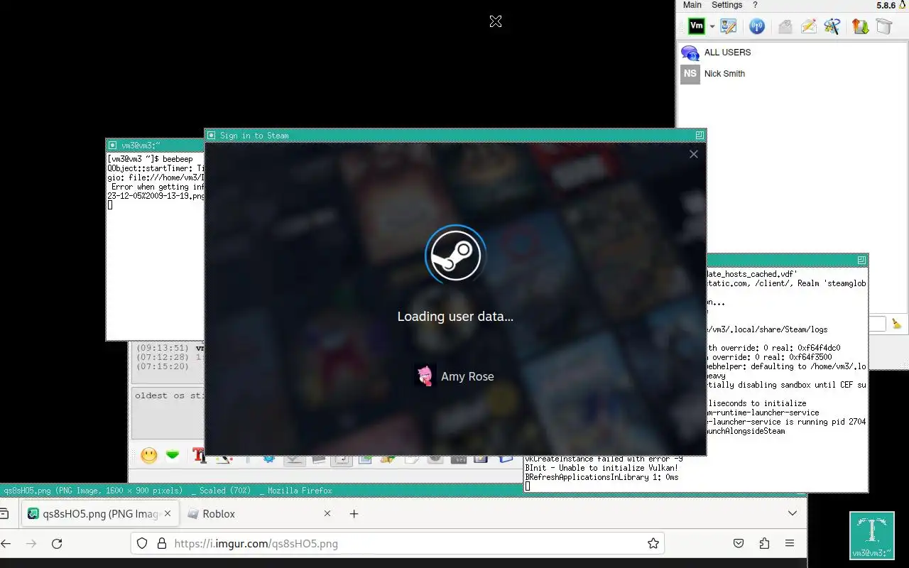Open the Pocket save icon in Firefox
Viewport: 909px width, 568px height.
[x=739, y=544]
